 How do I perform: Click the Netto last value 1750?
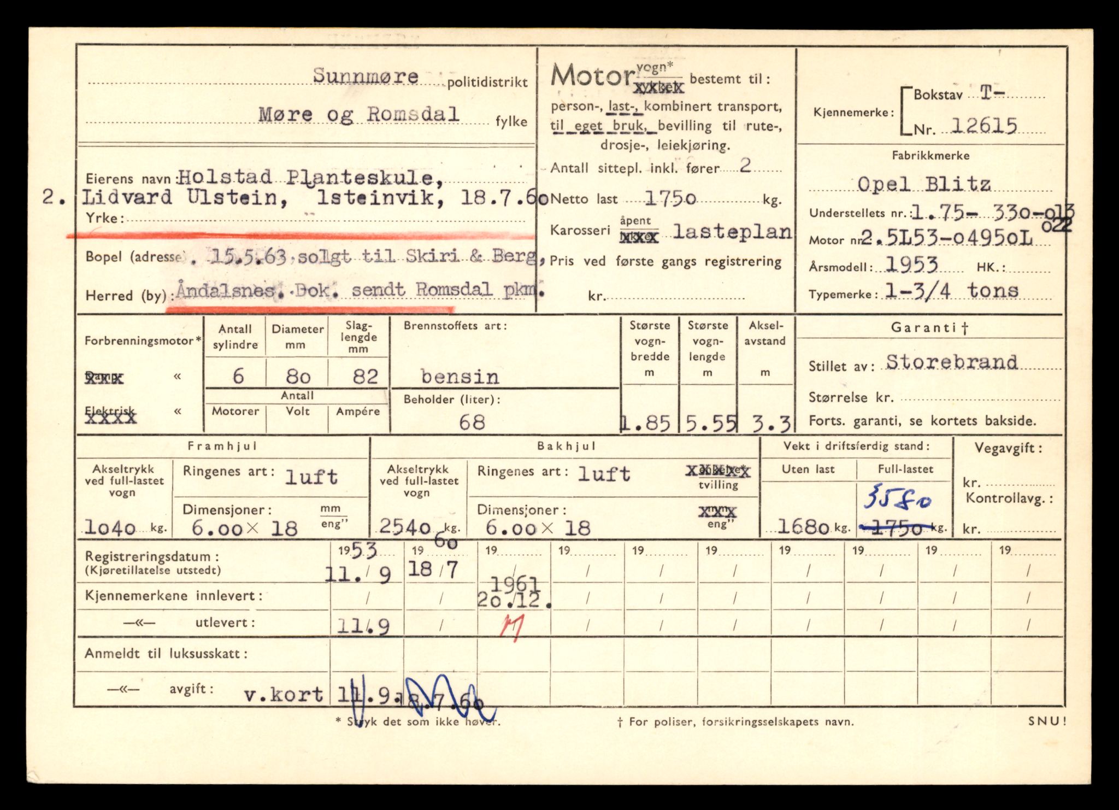point(670,199)
